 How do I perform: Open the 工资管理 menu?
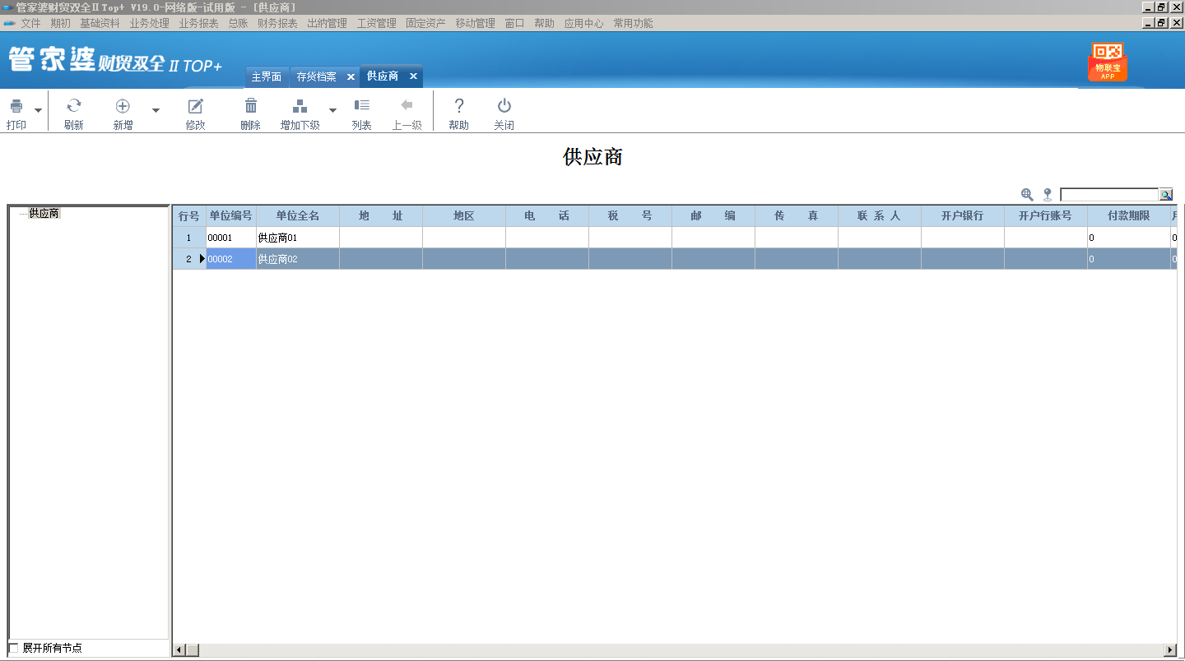376,23
